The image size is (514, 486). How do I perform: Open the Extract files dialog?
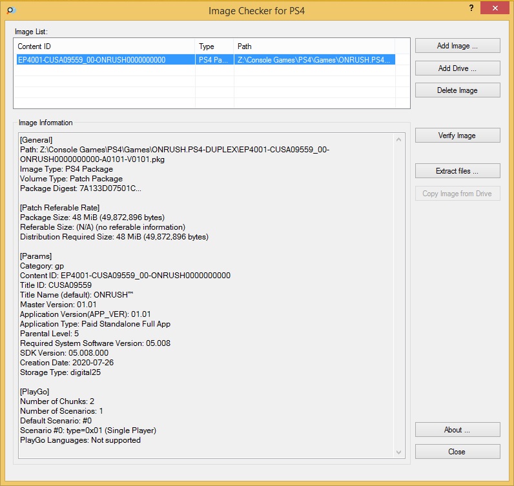pyautogui.click(x=457, y=171)
